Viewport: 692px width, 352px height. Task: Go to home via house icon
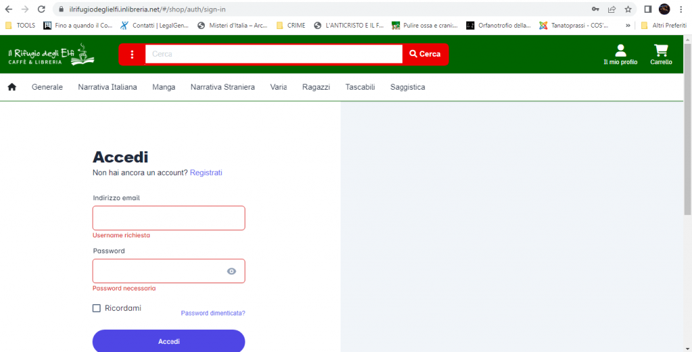(12, 87)
